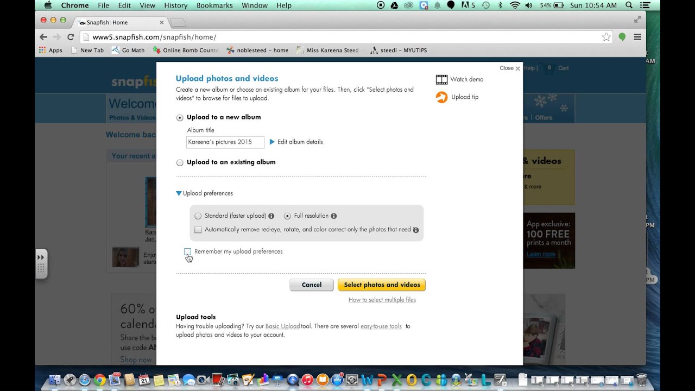Check Remember my upload preferences
This screenshot has height=391, width=695.
coord(187,251)
